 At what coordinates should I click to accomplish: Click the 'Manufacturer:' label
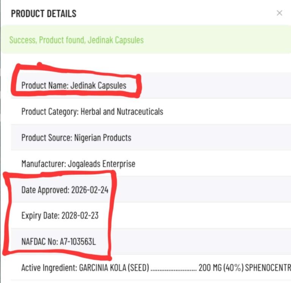pyautogui.click(x=44, y=164)
